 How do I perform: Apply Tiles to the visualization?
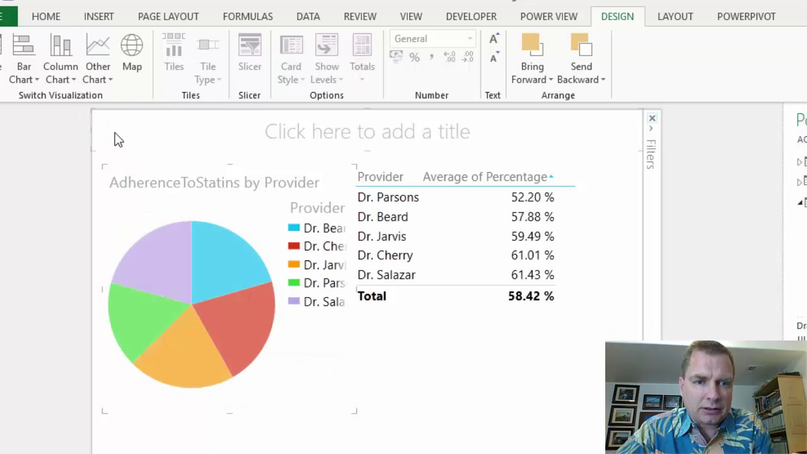click(x=173, y=54)
